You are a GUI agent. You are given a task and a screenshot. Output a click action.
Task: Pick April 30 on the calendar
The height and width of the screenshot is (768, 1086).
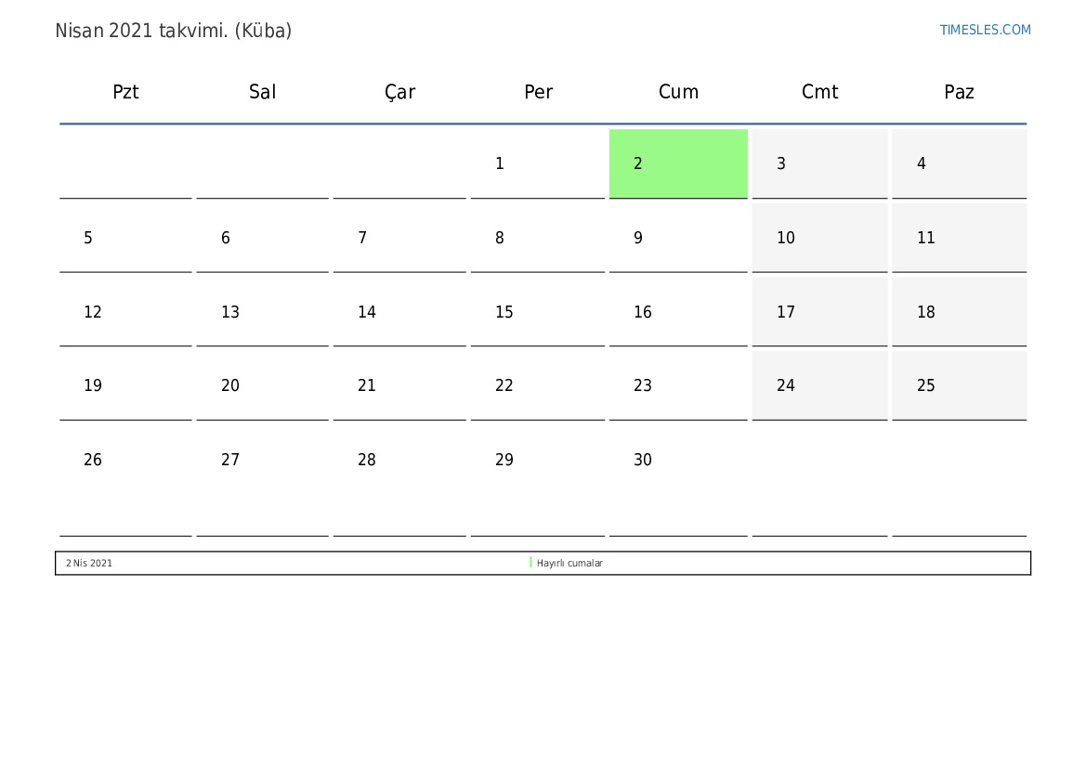678,478
